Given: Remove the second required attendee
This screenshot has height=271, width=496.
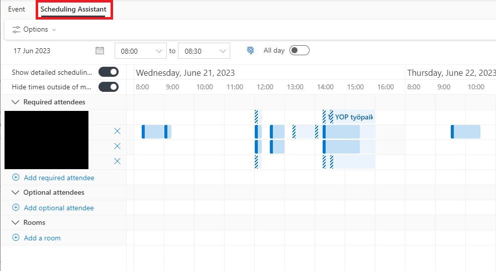Looking at the screenshot, I should point(117,146).
